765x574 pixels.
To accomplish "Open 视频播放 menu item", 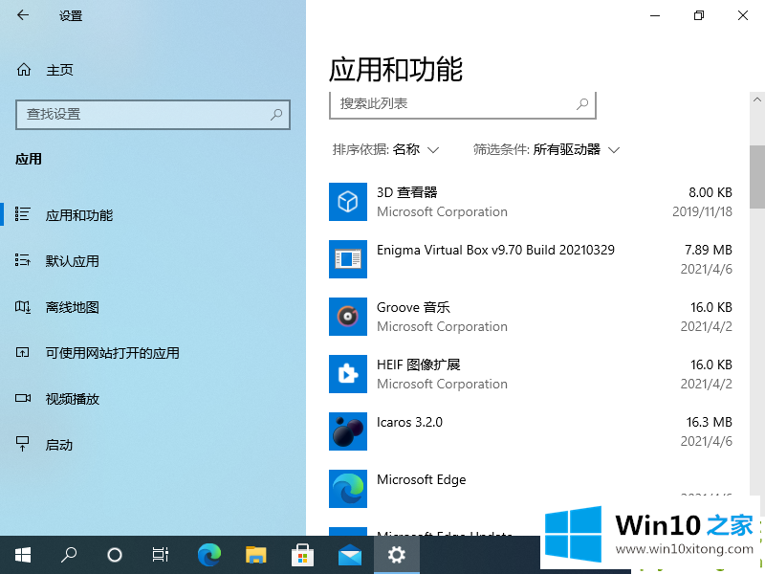I will (x=73, y=399).
